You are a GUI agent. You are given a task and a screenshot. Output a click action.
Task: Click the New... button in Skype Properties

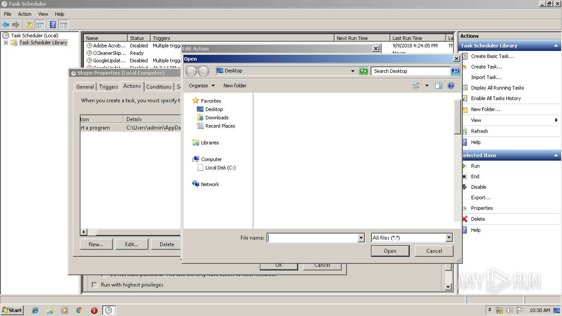(96, 244)
